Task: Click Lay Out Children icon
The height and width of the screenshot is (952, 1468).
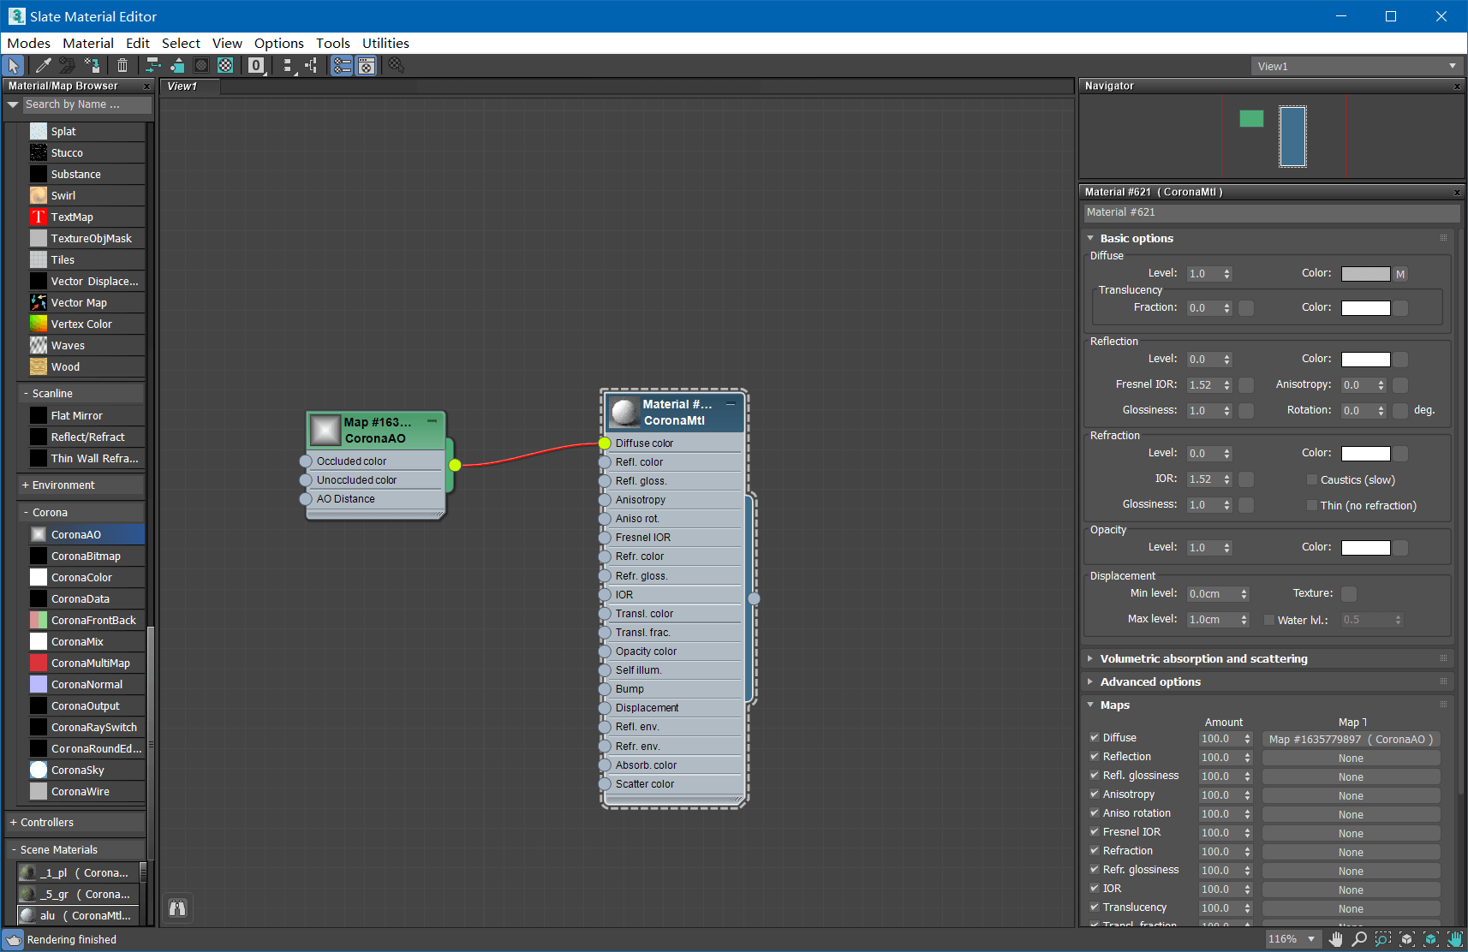Action: tap(312, 66)
